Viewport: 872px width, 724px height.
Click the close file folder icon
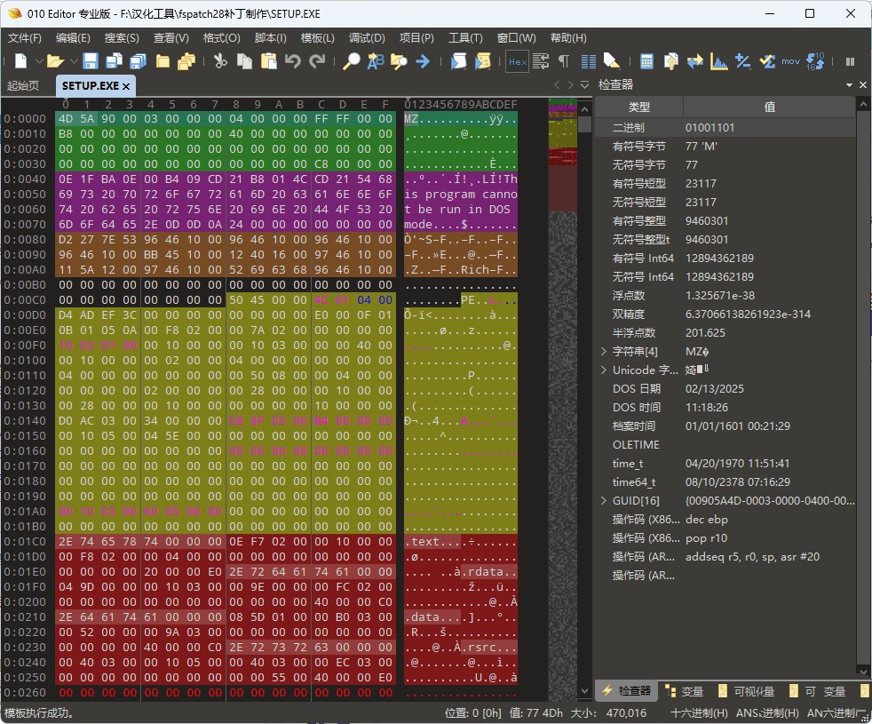(x=163, y=60)
